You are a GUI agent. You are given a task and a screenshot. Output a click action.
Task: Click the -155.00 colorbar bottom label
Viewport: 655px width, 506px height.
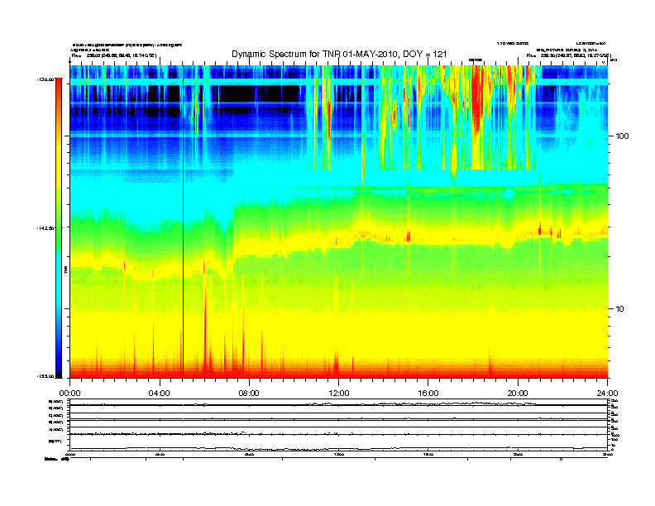[46, 376]
